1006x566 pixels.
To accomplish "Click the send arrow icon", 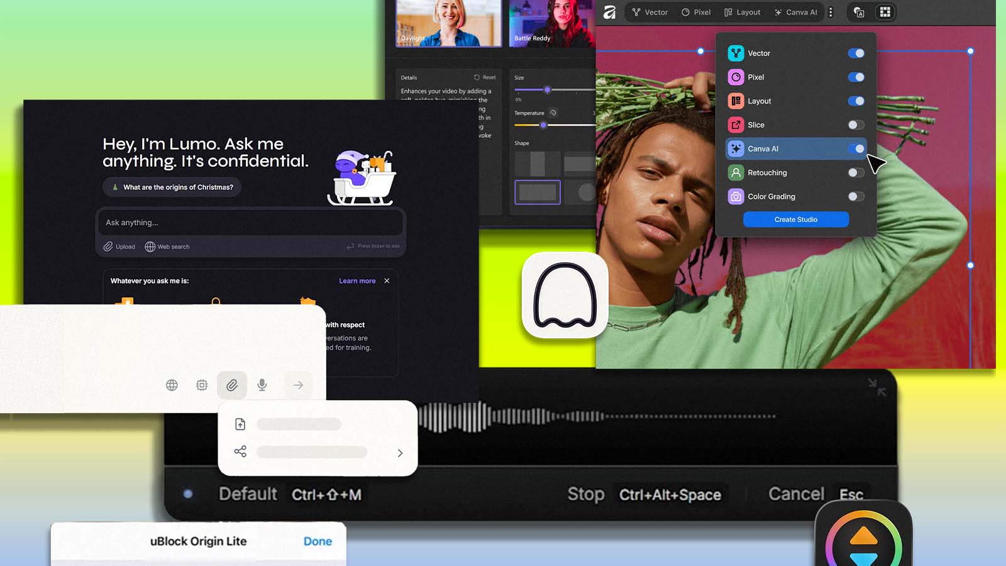I will coord(298,385).
